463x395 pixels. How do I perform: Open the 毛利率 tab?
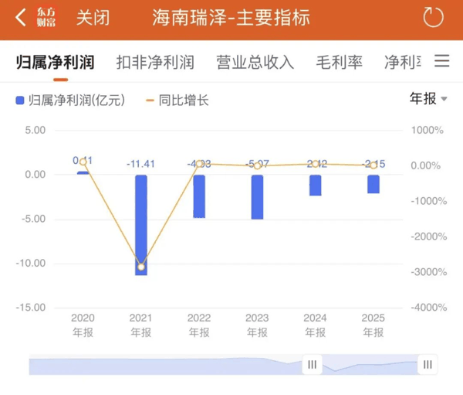340,62
